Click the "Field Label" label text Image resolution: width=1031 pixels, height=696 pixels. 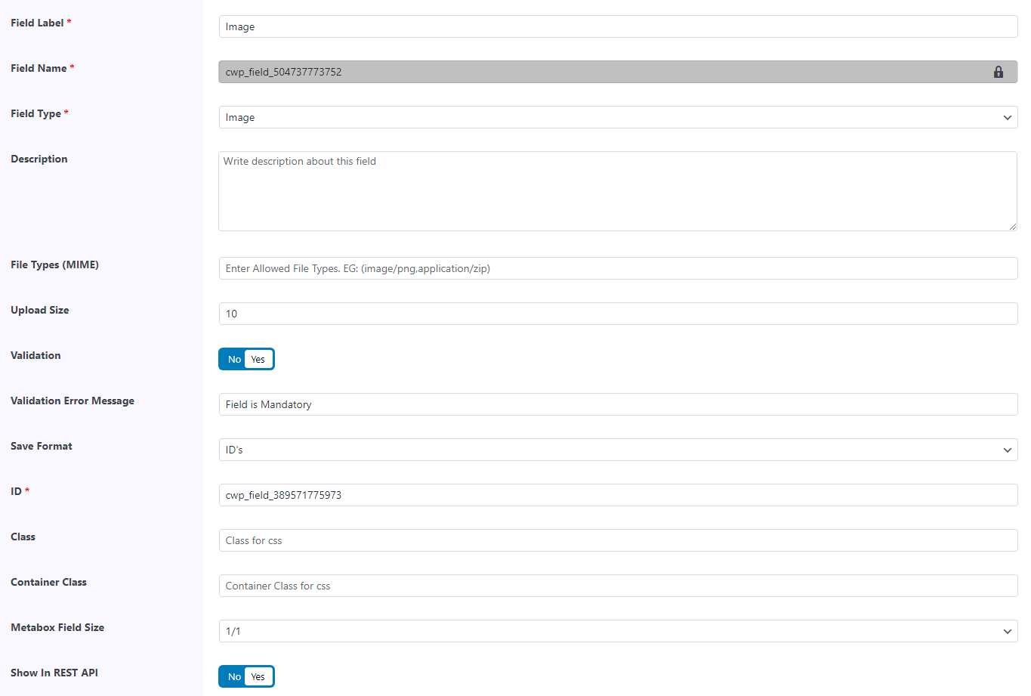click(x=37, y=23)
